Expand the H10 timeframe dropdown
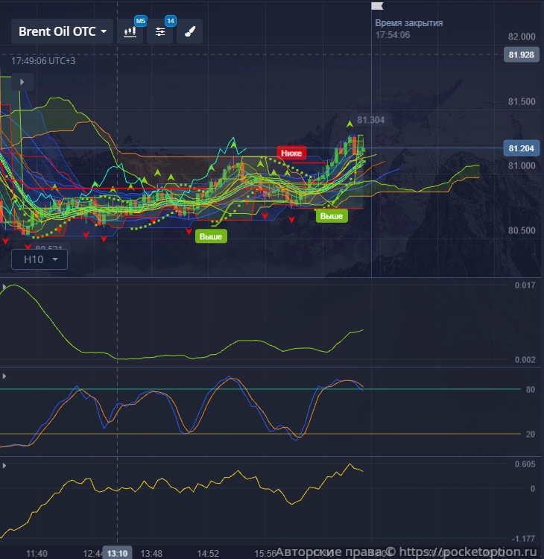Screen dimensions: 544x559 pos(39,259)
